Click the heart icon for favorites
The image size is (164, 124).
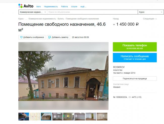tap(21, 37)
